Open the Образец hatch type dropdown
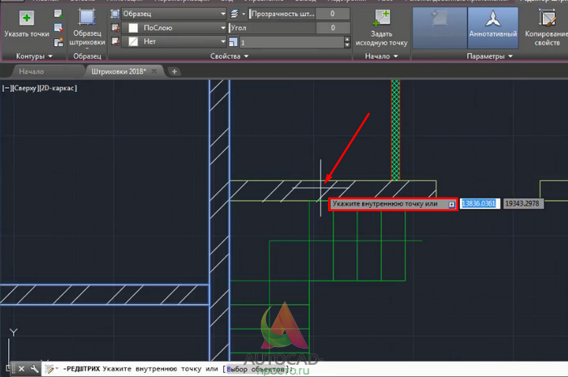The width and height of the screenshot is (568, 377). pos(174,14)
